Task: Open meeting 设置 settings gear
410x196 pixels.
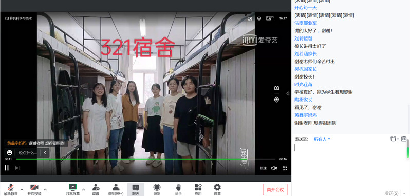Action: tap(217, 190)
